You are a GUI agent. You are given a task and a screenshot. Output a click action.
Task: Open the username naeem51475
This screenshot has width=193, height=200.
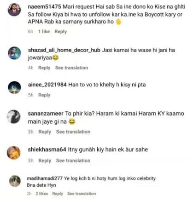click(45, 7)
